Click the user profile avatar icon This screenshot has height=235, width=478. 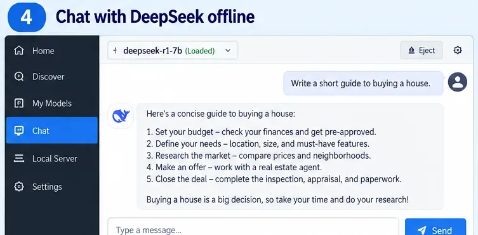458,82
